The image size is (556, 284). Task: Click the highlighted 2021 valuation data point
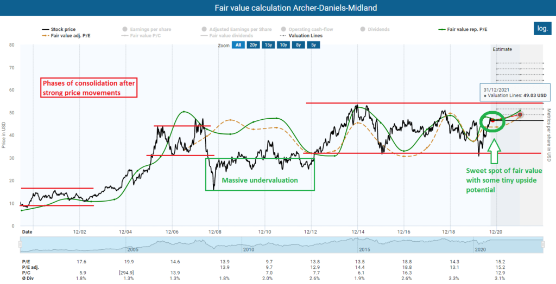520,115
